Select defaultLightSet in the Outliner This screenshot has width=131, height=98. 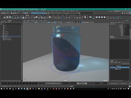8,38
